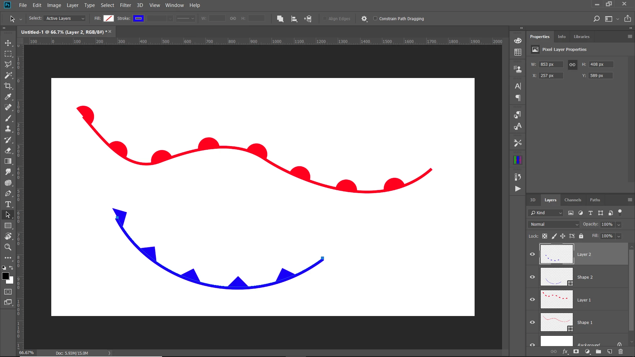The image size is (635, 357).
Task: Select the Crop tool
Action: coord(8,86)
